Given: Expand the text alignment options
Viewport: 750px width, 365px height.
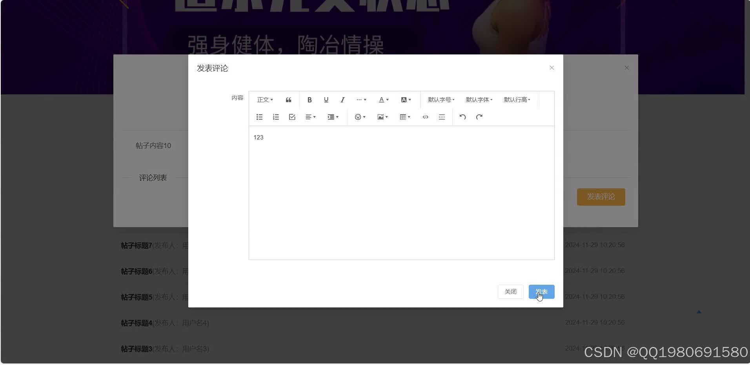Looking at the screenshot, I should tap(310, 117).
